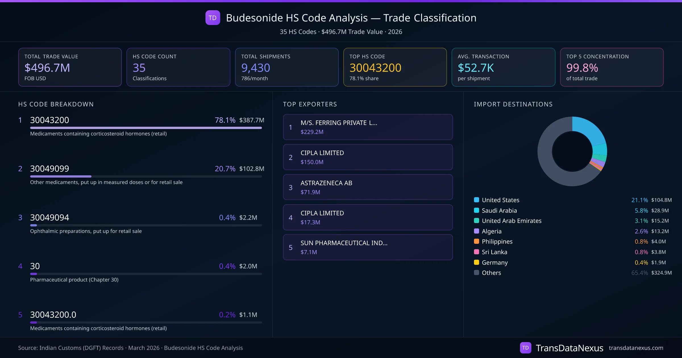Select the Sun Pharmaceutical exporter card
Image resolution: width=682 pixels, height=358 pixels.
click(x=368, y=247)
